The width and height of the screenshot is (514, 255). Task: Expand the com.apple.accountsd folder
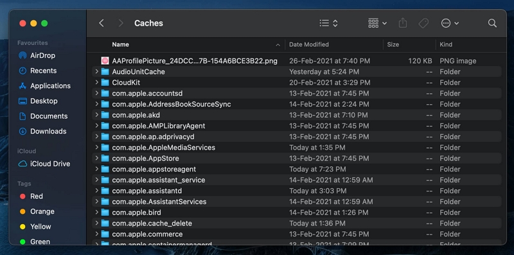coord(97,93)
